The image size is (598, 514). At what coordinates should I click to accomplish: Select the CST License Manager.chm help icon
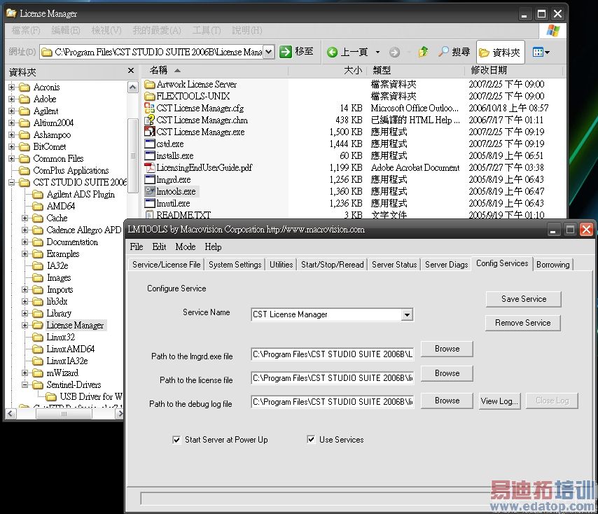tap(150, 120)
